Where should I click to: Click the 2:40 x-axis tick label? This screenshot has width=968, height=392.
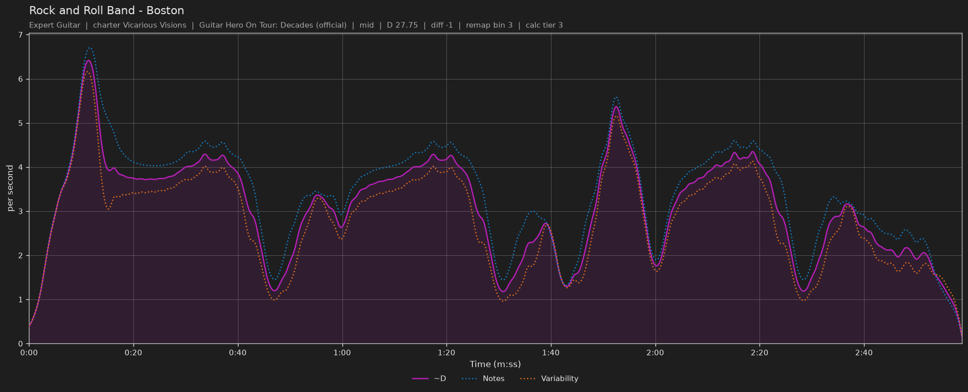864,352
